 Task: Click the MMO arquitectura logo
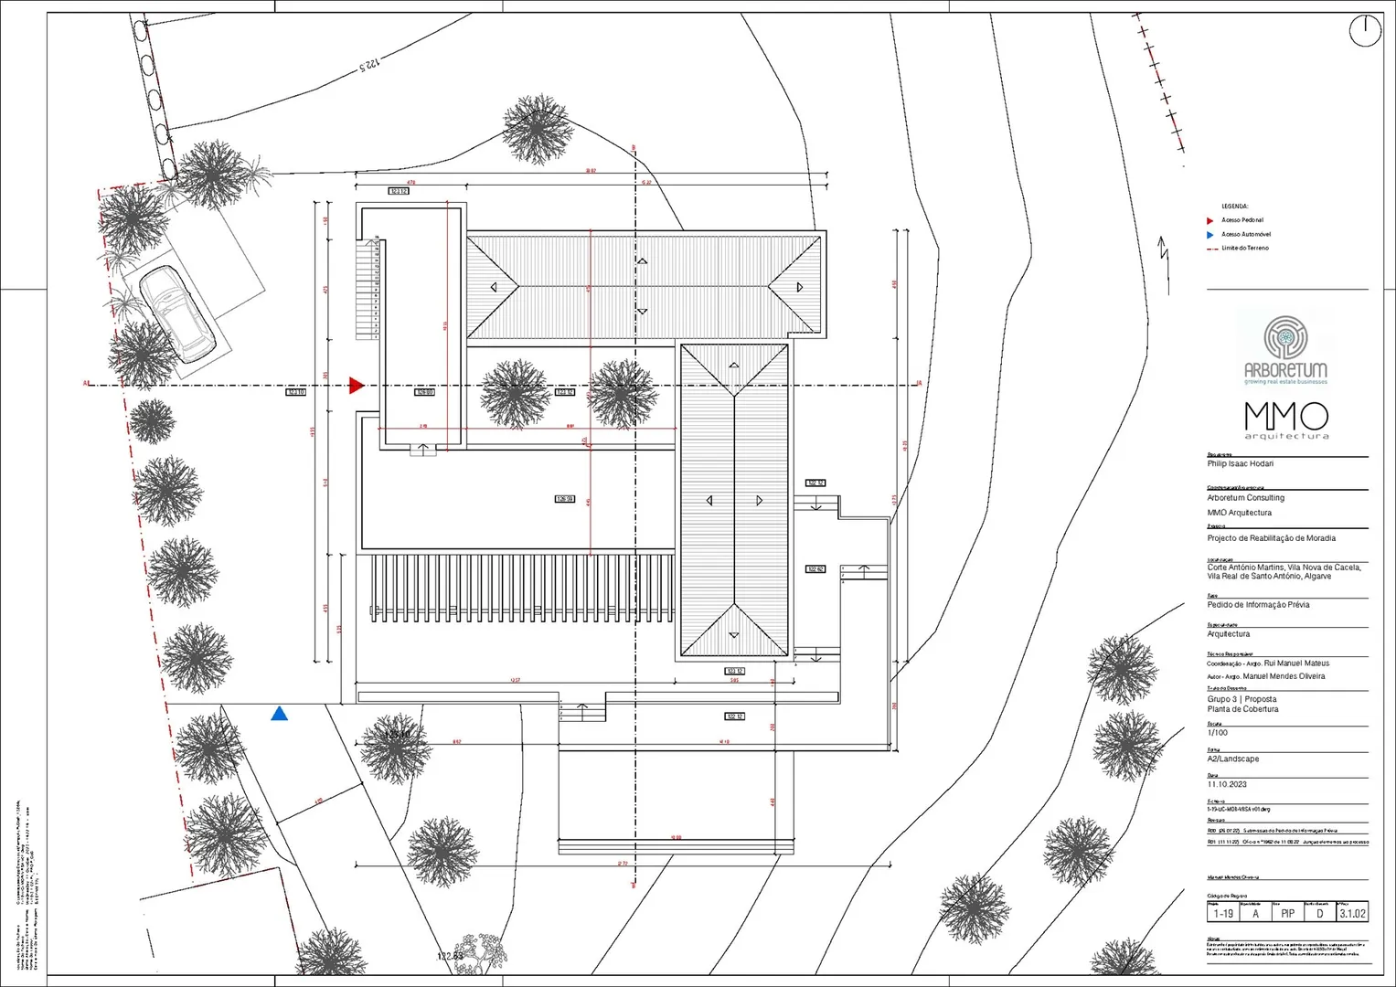point(1285,419)
